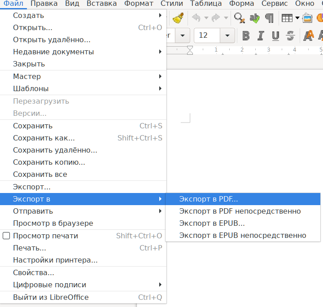Click the Spelling check icon

(x=254, y=18)
